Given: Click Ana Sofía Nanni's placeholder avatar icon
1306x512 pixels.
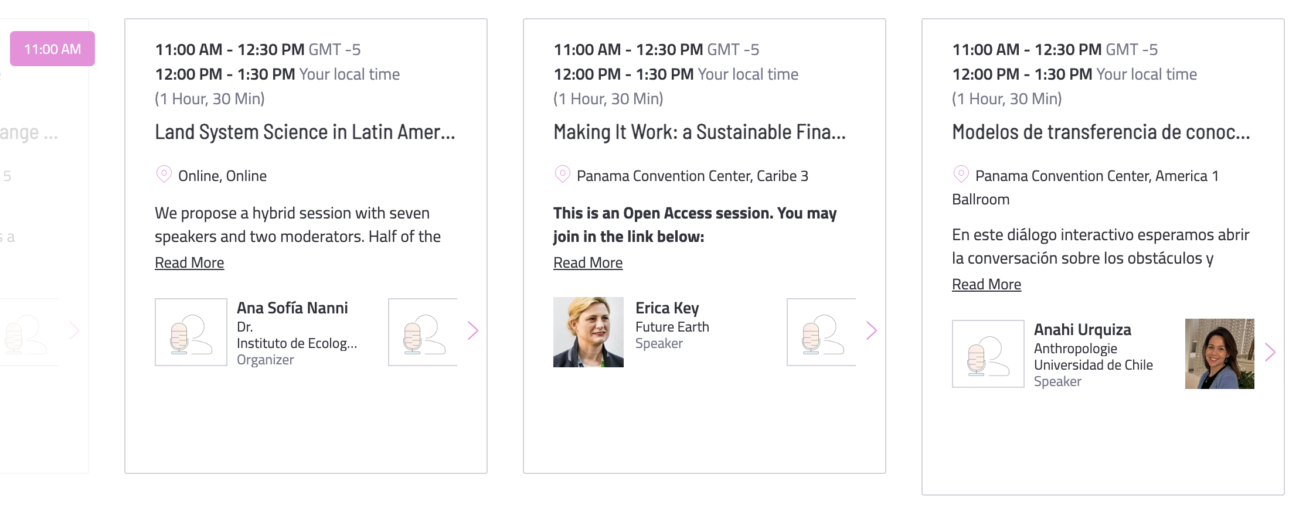Looking at the screenshot, I should coord(191,332).
